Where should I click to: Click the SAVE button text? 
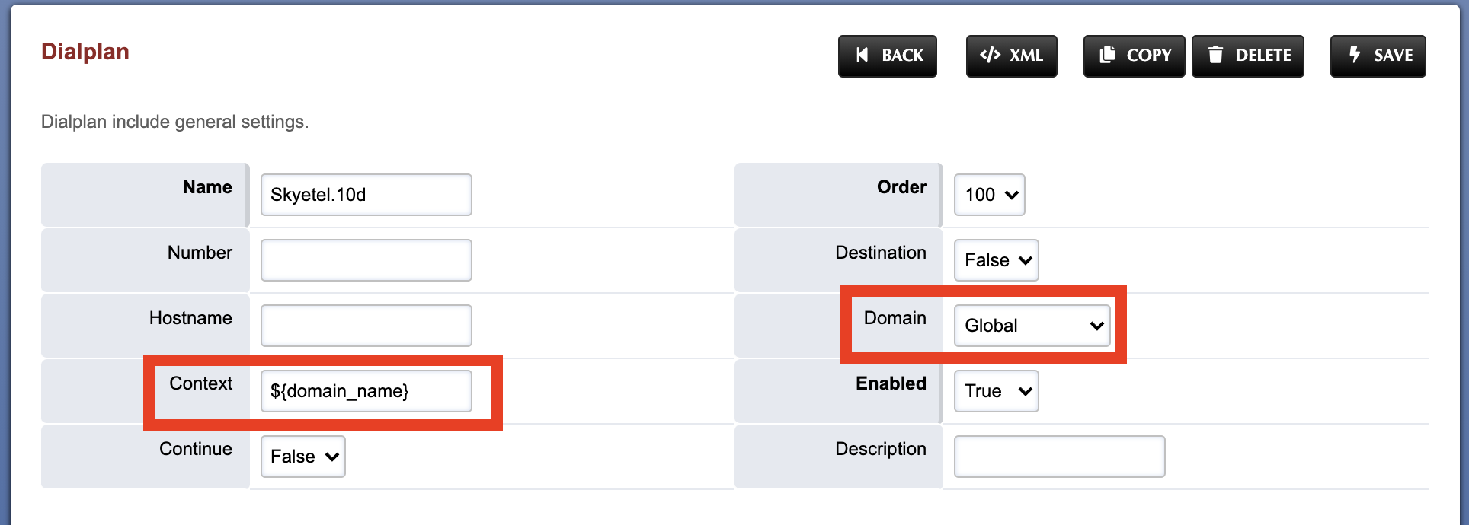[x=1394, y=56]
